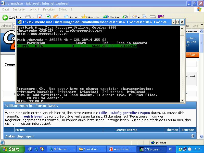Viewport: 204px width, 153px height.
Task: Click the IE page scrollbar up arrow
Action: click(x=201, y=31)
